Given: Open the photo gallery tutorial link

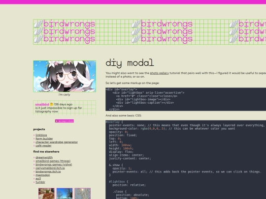Looking at the screenshot, I should tap(160, 73).
